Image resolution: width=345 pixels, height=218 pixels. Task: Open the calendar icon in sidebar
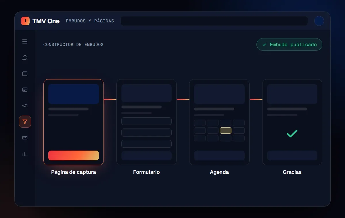click(25, 74)
